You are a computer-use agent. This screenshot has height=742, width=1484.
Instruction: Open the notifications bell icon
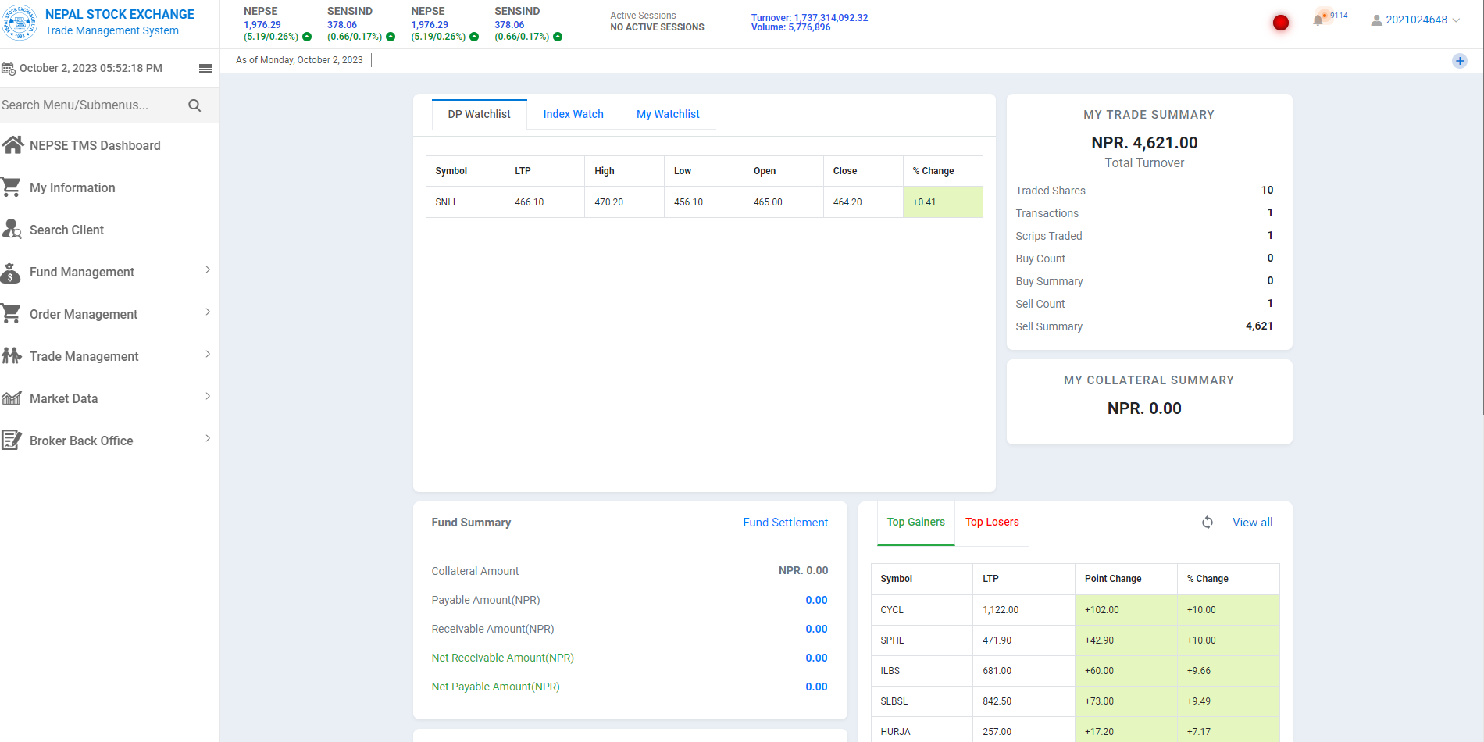tap(1318, 20)
